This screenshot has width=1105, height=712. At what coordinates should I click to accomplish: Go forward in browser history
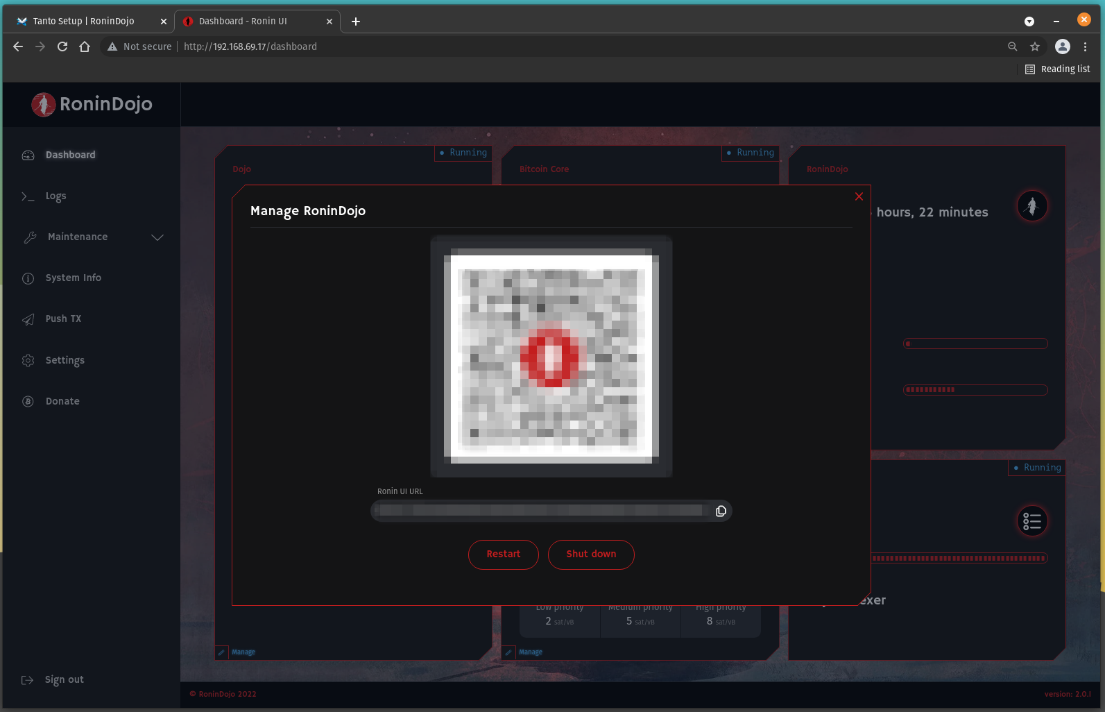coord(40,46)
